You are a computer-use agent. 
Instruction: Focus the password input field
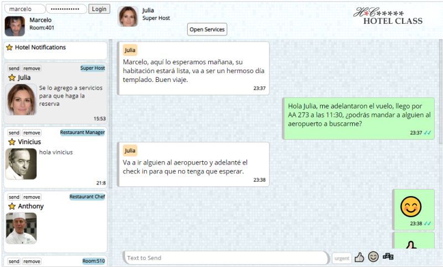point(66,9)
